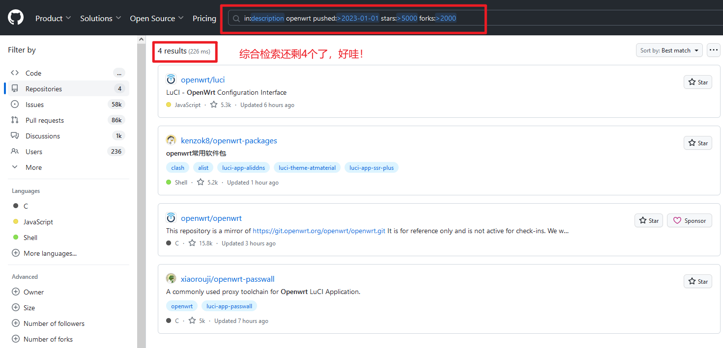
Task: Click the Issues filter icon
Action: 15,104
